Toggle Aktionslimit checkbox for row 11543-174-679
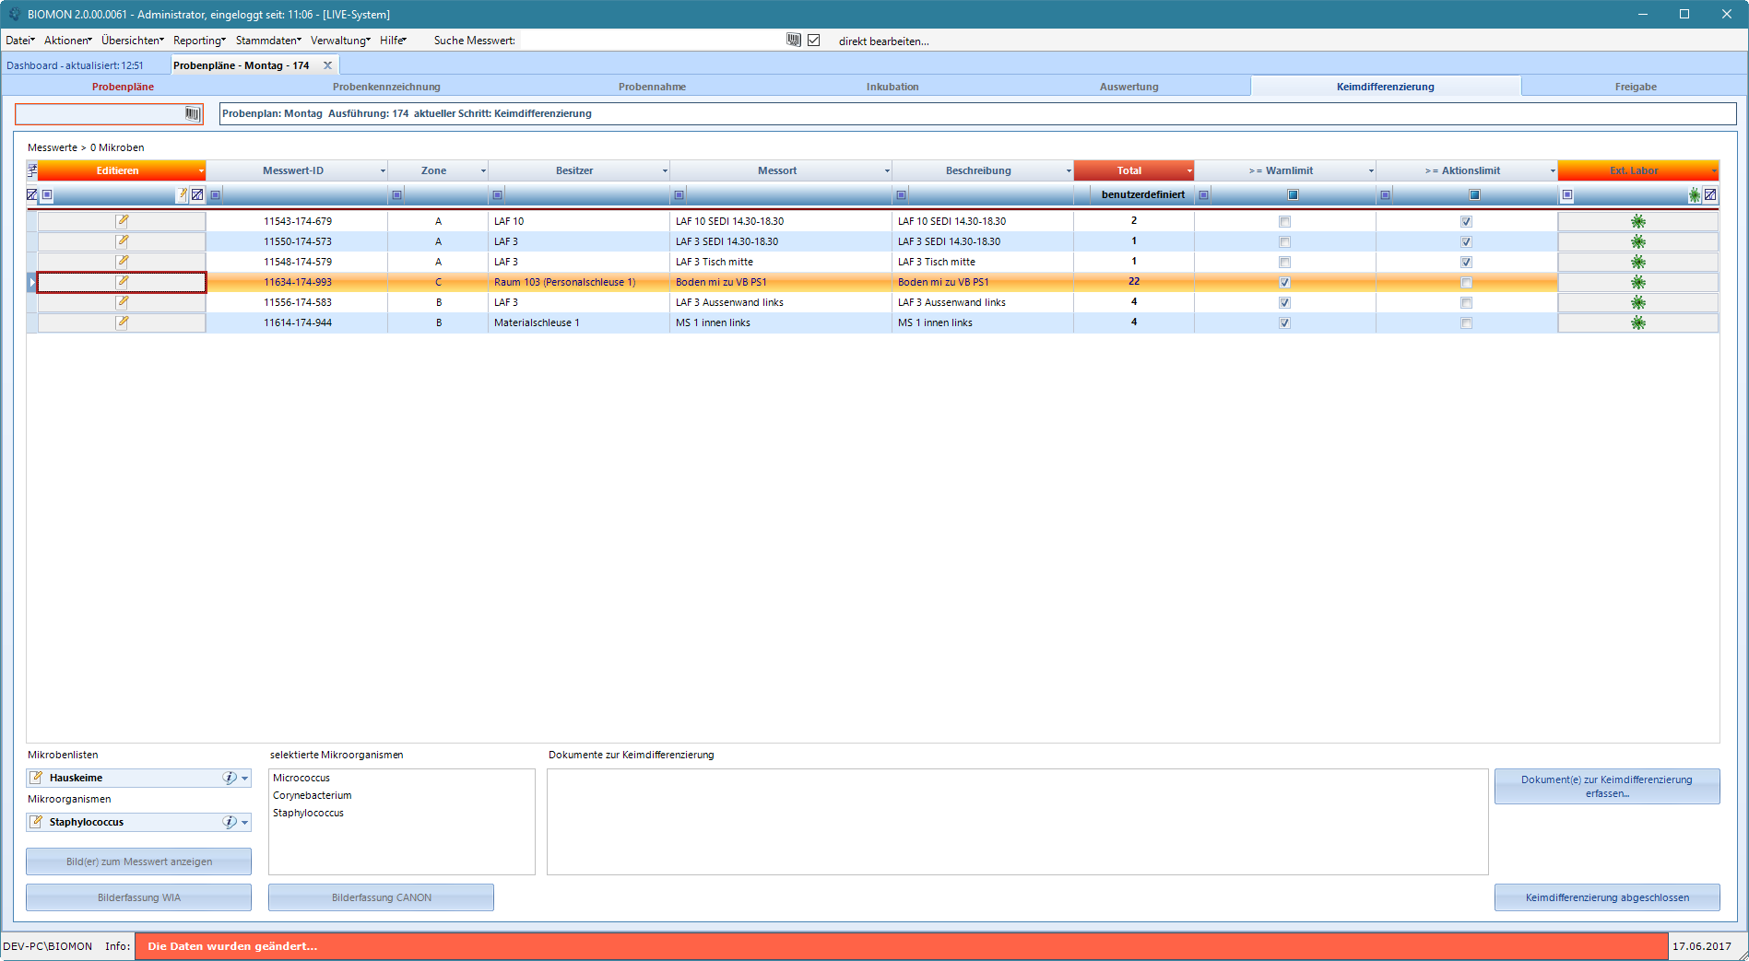The image size is (1749, 961). (1466, 222)
